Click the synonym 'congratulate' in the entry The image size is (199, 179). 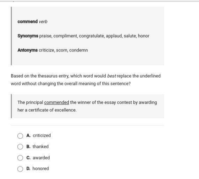pyautogui.click(x=92, y=36)
